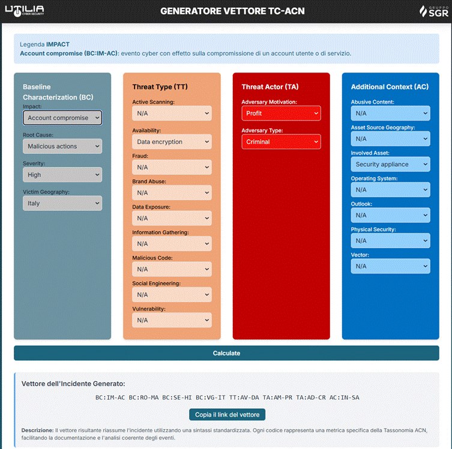The image size is (452, 449).
Task: Open the Fraud dropdown
Action: 172,167
